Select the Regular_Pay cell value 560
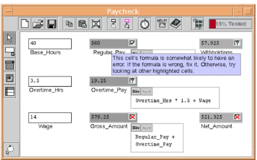 (x=96, y=43)
